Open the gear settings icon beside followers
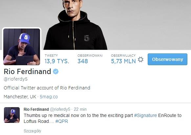The image size is (191, 135). 140,60
